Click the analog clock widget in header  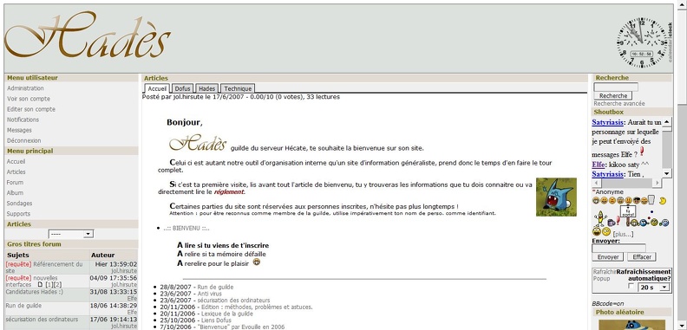642,42
